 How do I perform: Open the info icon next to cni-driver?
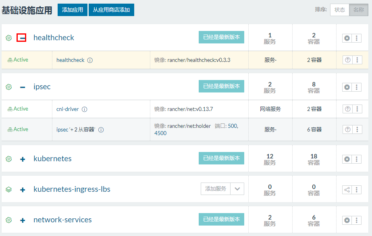pos(85,109)
